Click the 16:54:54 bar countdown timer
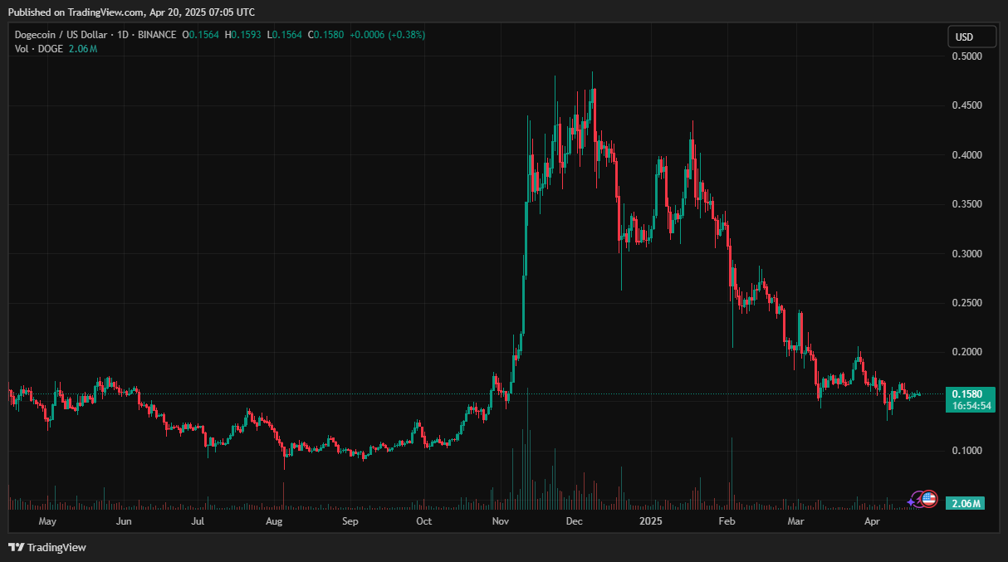 click(x=966, y=405)
